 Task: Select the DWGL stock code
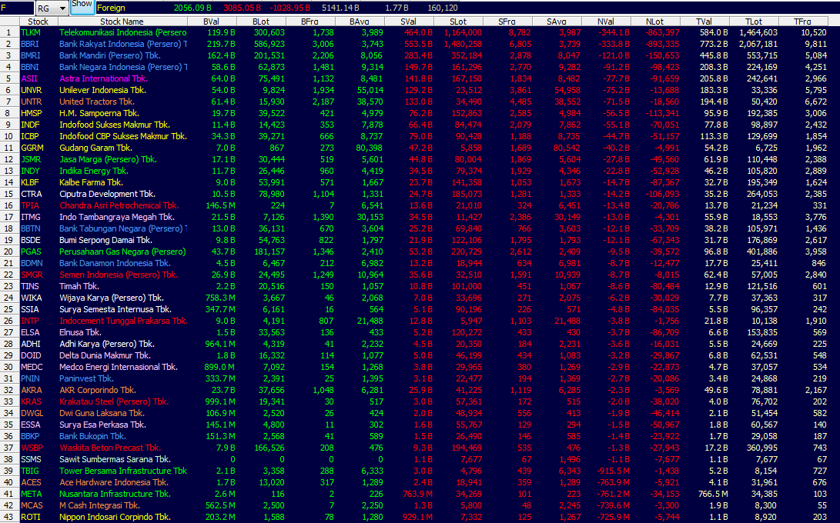[32, 413]
